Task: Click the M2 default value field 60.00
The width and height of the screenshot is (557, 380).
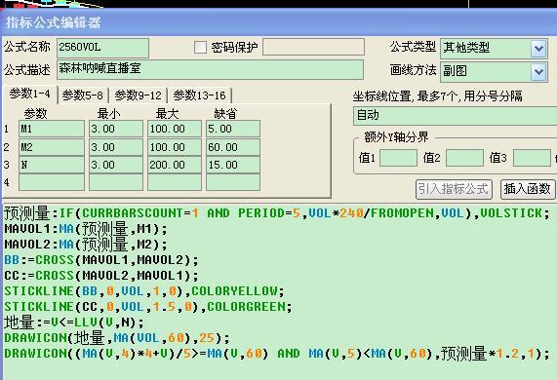Action: point(233,147)
